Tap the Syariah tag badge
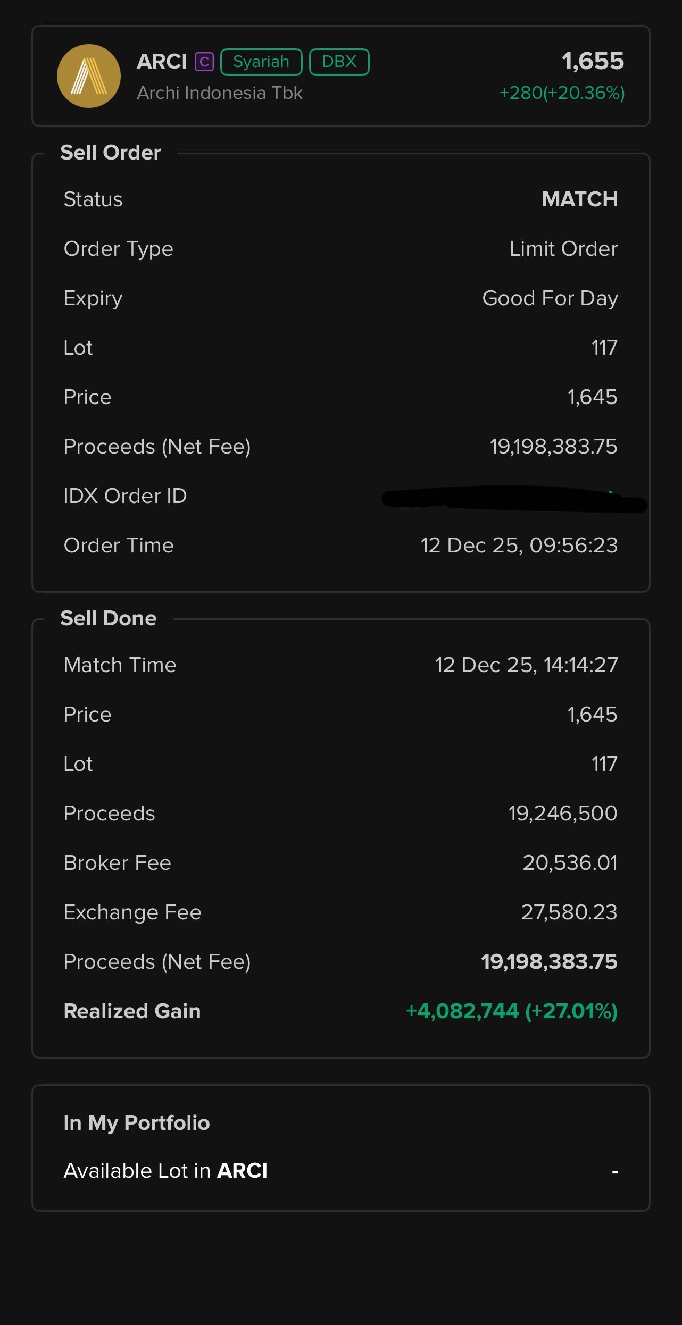 tap(261, 62)
